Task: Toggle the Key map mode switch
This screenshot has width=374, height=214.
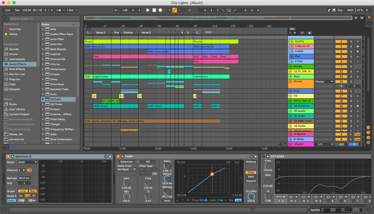Action: click(340, 10)
